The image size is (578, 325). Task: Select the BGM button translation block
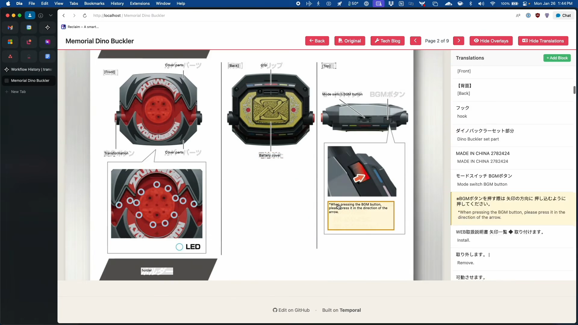(x=513, y=208)
